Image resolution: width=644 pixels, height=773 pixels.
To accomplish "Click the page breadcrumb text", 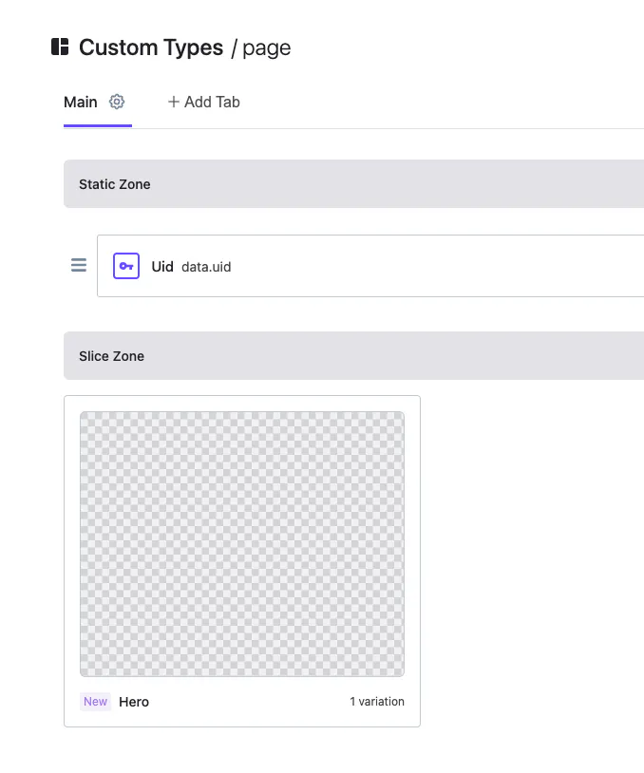I will (x=267, y=48).
